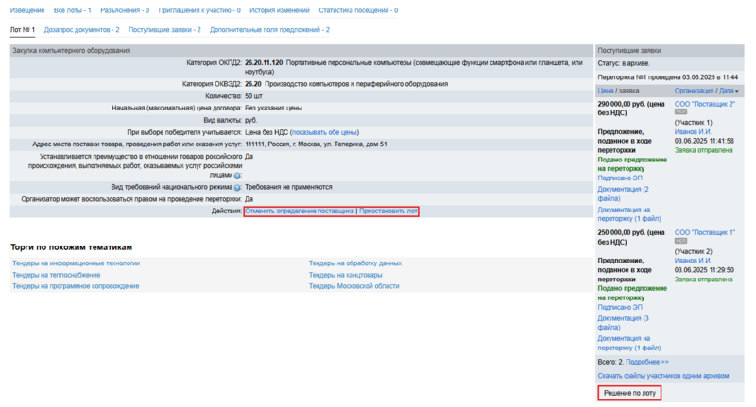
Task: Click heading 'Торги по похожим тематикам'
Action: 72,247
